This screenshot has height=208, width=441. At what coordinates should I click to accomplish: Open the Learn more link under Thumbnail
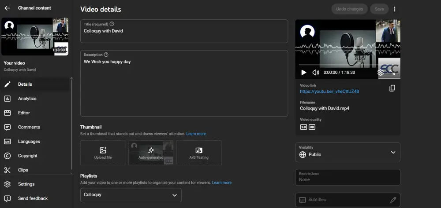pos(196,134)
